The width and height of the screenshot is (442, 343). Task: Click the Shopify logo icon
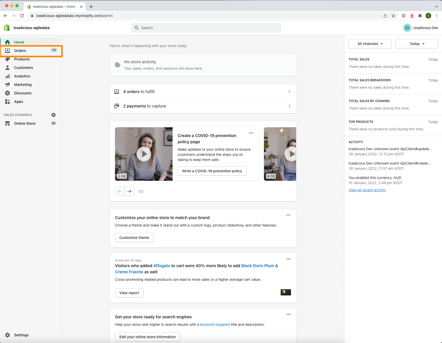tap(7, 28)
